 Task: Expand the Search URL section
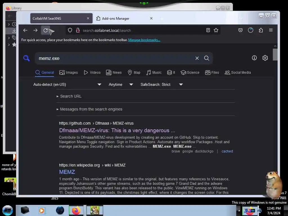point(69,96)
